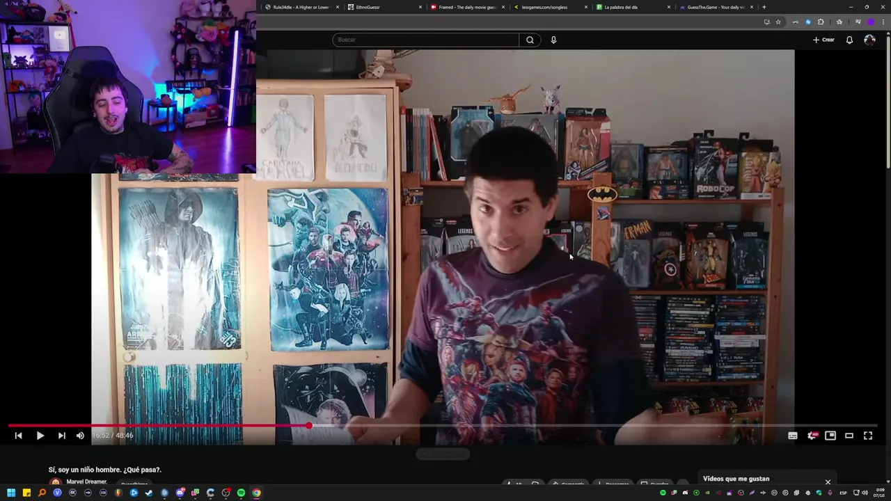The image size is (891, 501).
Task: Open Steam from the taskbar
Action: pos(149,493)
